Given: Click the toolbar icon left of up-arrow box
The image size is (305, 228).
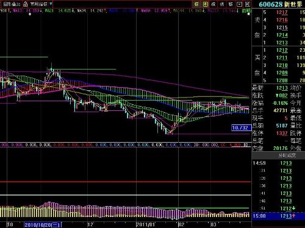Looking at the screenshot, I should tap(231, 4).
